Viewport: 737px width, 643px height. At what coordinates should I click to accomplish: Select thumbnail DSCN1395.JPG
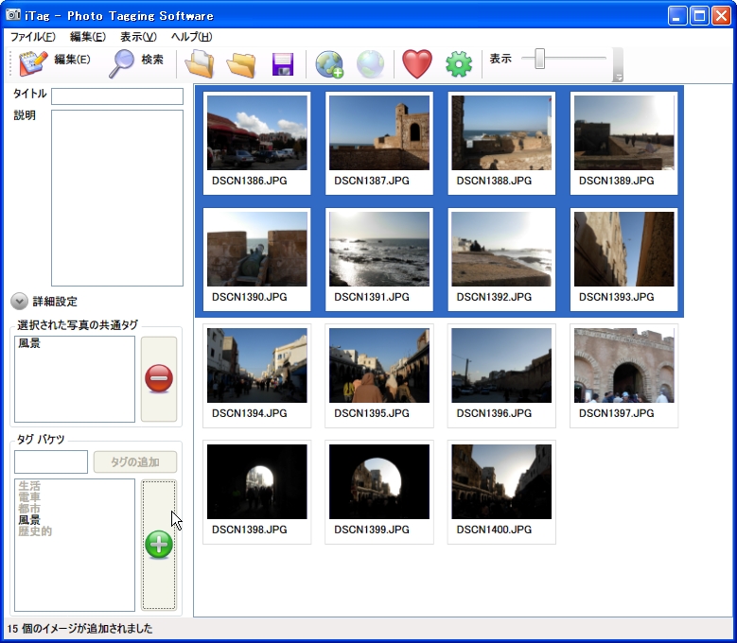(378, 375)
